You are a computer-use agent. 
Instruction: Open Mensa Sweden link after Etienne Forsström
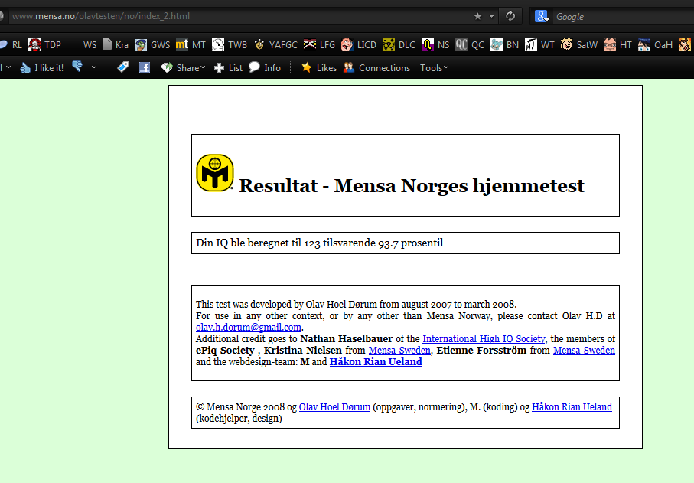pyautogui.click(x=585, y=350)
